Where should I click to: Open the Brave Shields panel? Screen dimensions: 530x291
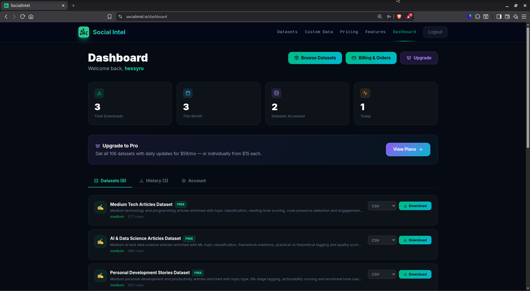[x=399, y=17]
